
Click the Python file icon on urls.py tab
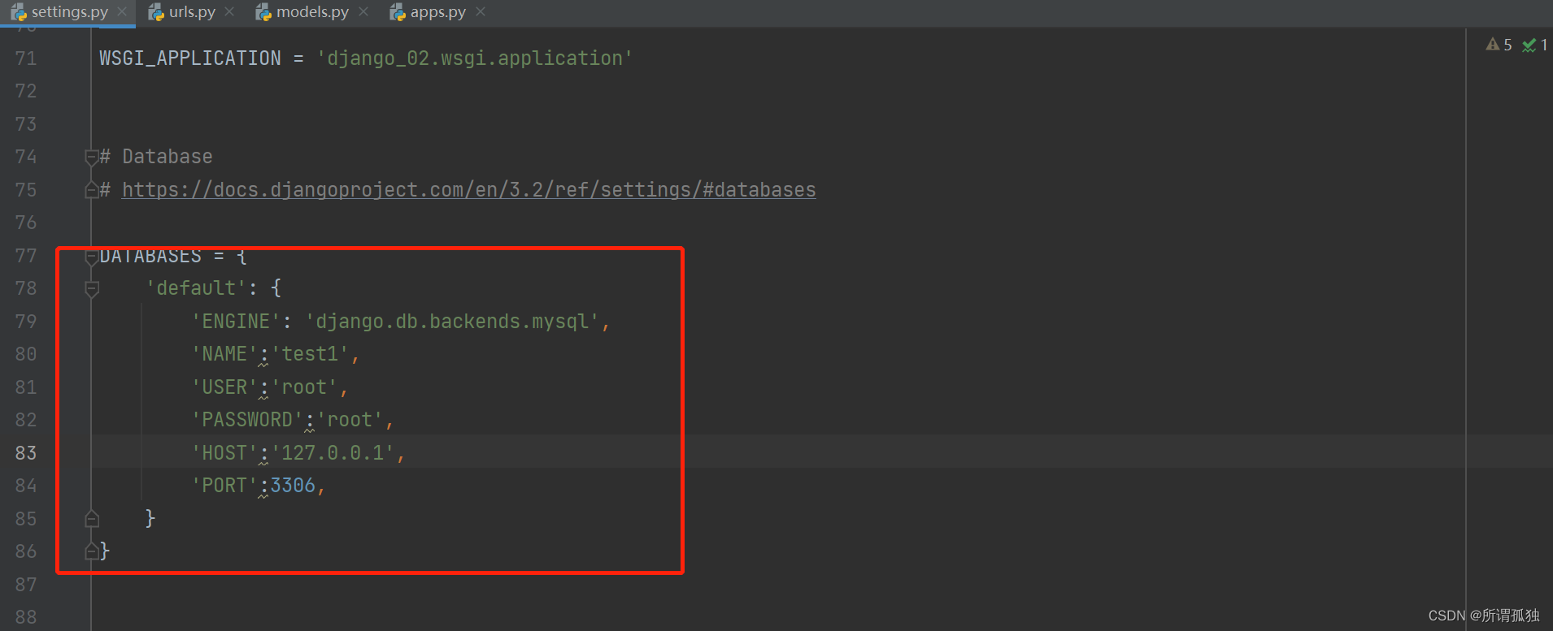156,12
